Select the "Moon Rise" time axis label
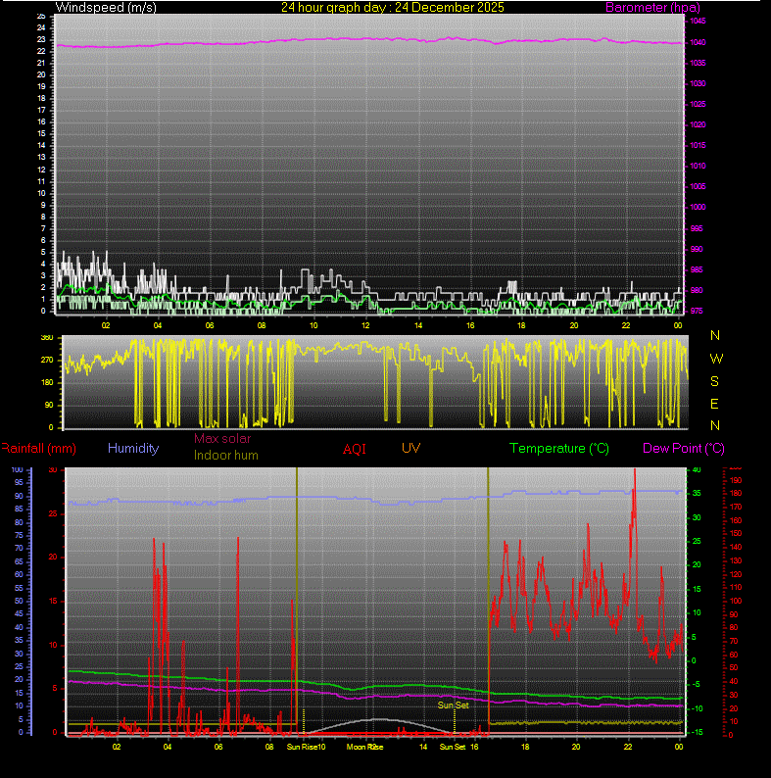Screen dimensions: 771x778 pyautogui.click(x=364, y=747)
